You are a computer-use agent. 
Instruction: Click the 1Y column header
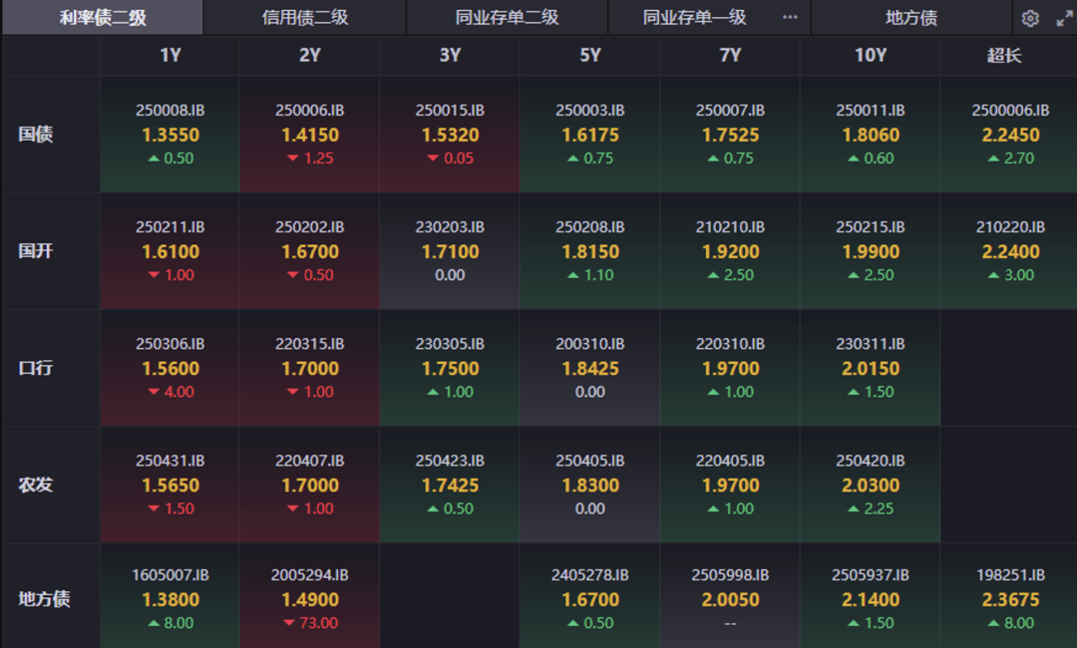pos(169,56)
